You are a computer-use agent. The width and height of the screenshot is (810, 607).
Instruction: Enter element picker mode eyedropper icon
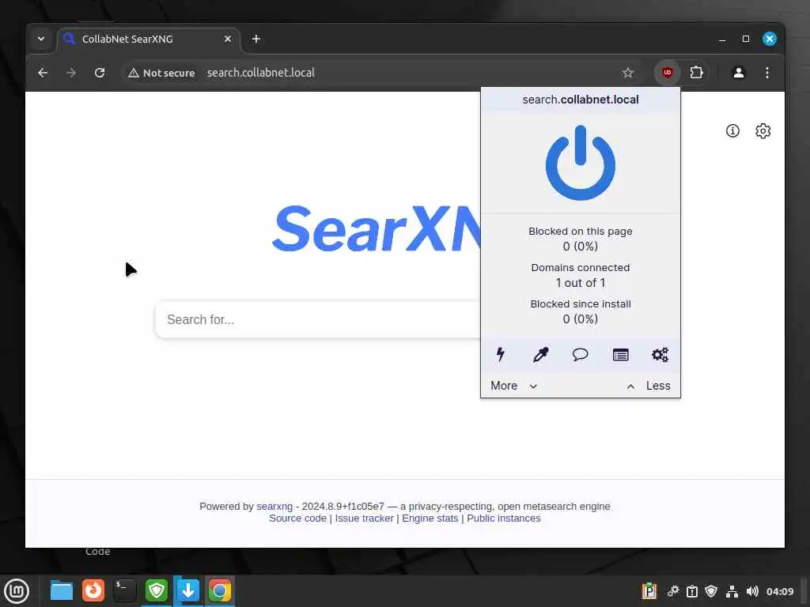(x=540, y=355)
